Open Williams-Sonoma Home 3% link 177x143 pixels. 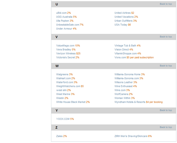130,74
